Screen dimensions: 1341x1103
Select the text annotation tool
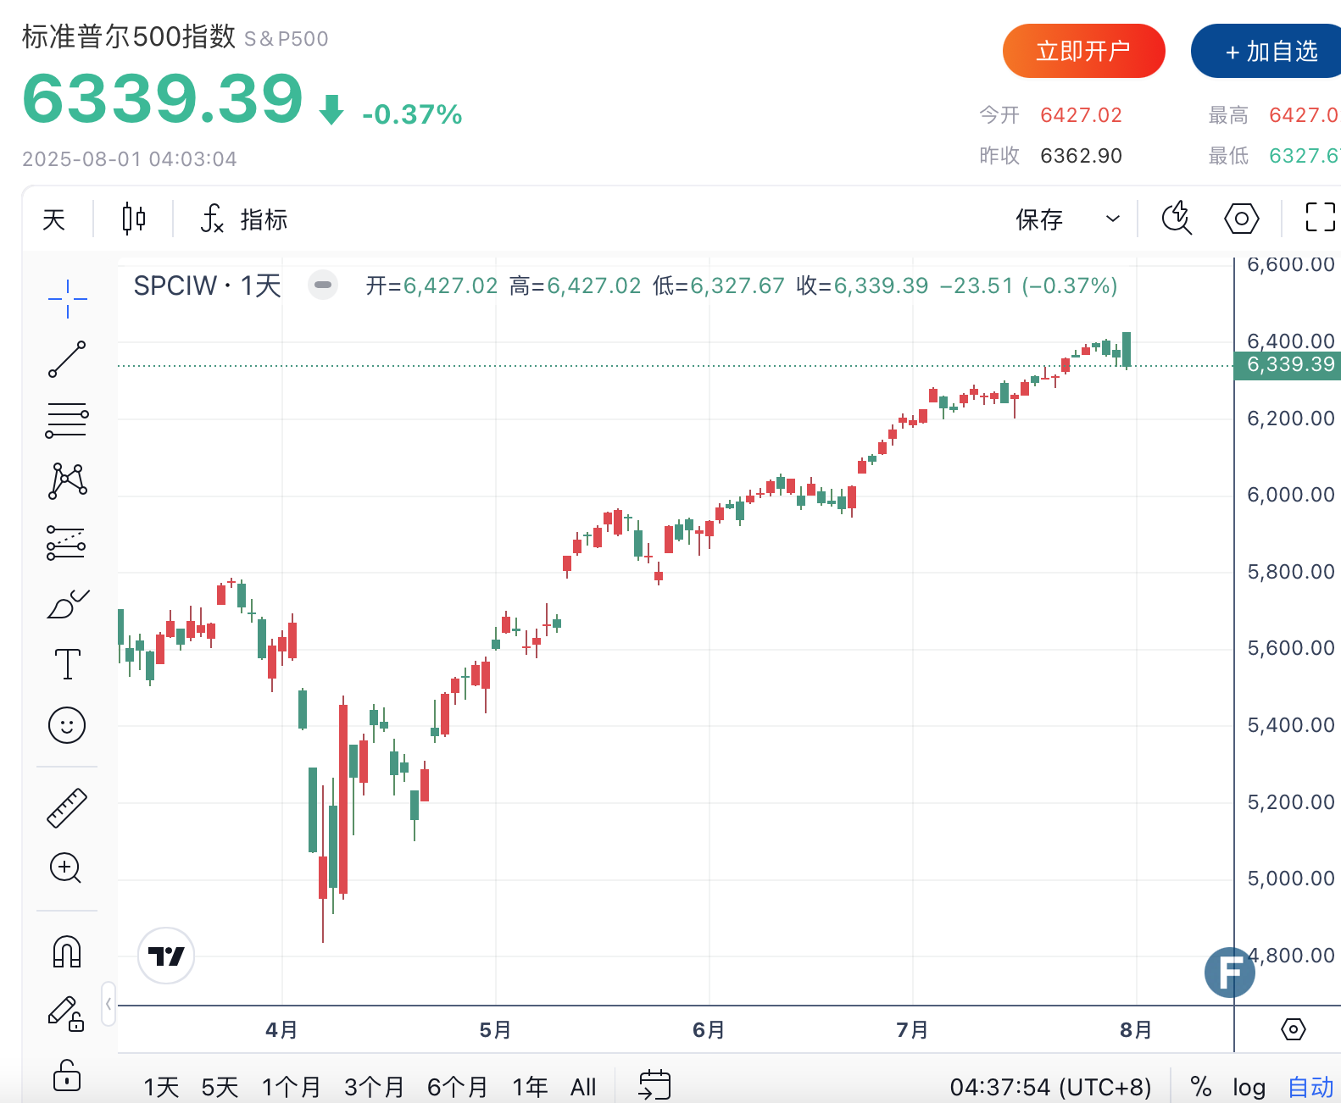pyautogui.click(x=67, y=664)
